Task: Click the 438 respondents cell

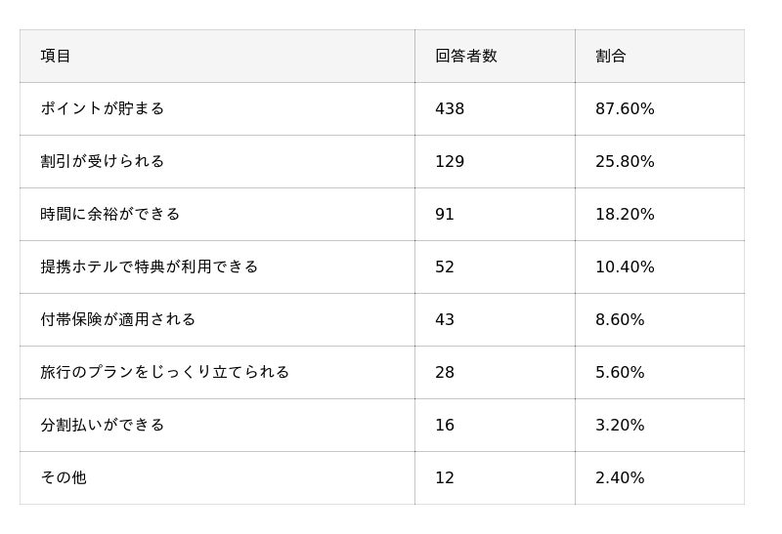Action: pos(450,109)
